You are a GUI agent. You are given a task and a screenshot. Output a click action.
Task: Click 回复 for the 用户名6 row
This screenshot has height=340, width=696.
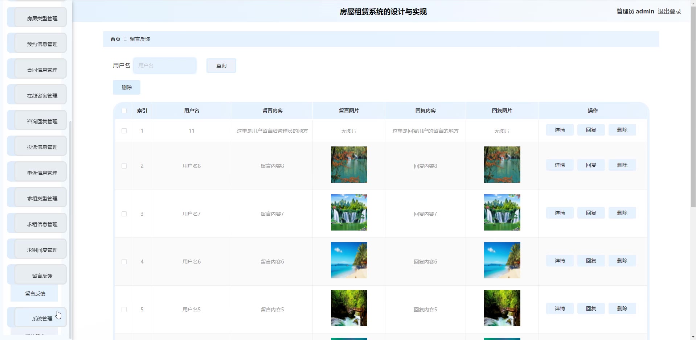pyautogui.click(x=591, y=261)
